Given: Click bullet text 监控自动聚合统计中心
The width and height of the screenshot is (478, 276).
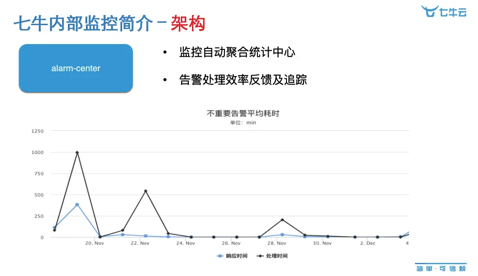Looking at the screenshot, I should click(x=237, y=52).
